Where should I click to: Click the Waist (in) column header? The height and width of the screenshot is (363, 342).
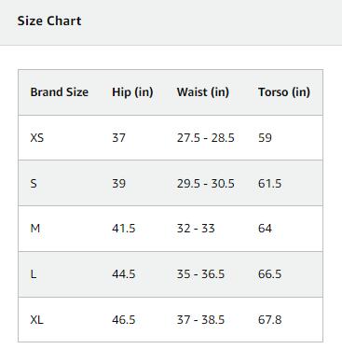[x=203, y=92]
